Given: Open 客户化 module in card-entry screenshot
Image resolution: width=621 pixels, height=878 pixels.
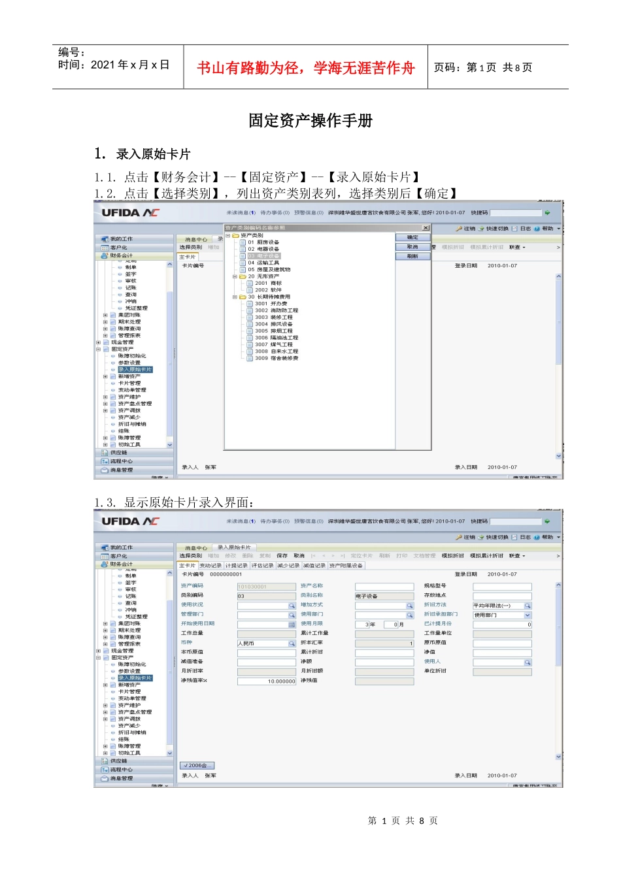Looking at the screenshot, I should [135, 556].
